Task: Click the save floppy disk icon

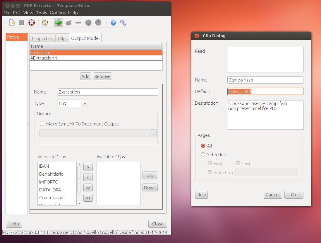Action: pyautogui.click(x=22, y=23)
